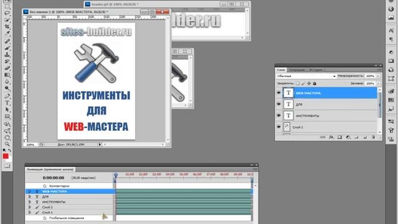
Task: Expand ДЛЯ track in timeline
Action: click(x=29, y=197)
